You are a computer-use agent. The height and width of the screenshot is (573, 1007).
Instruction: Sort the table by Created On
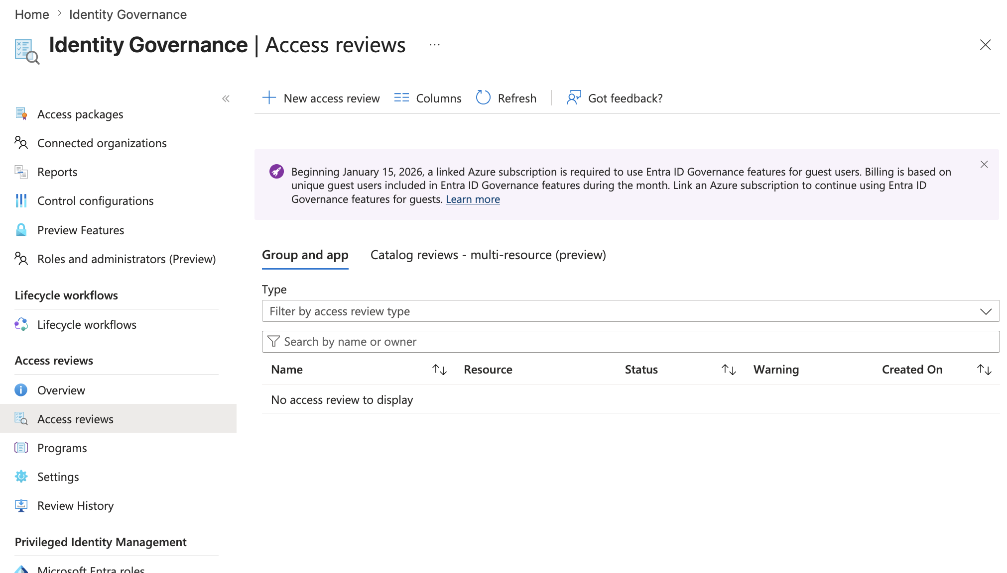[x=984, y=370]
